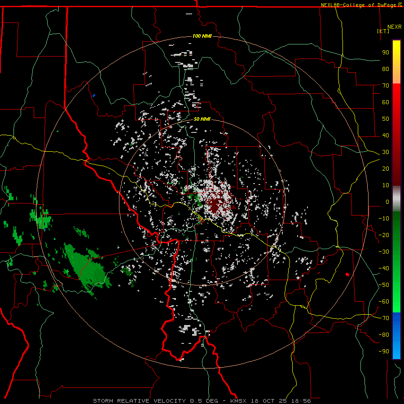Click the -50 value on the velocity scale
The image size is (404, 404).
pos(384,285)
